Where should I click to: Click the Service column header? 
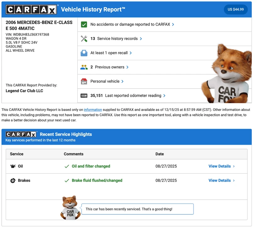(17, 154)
